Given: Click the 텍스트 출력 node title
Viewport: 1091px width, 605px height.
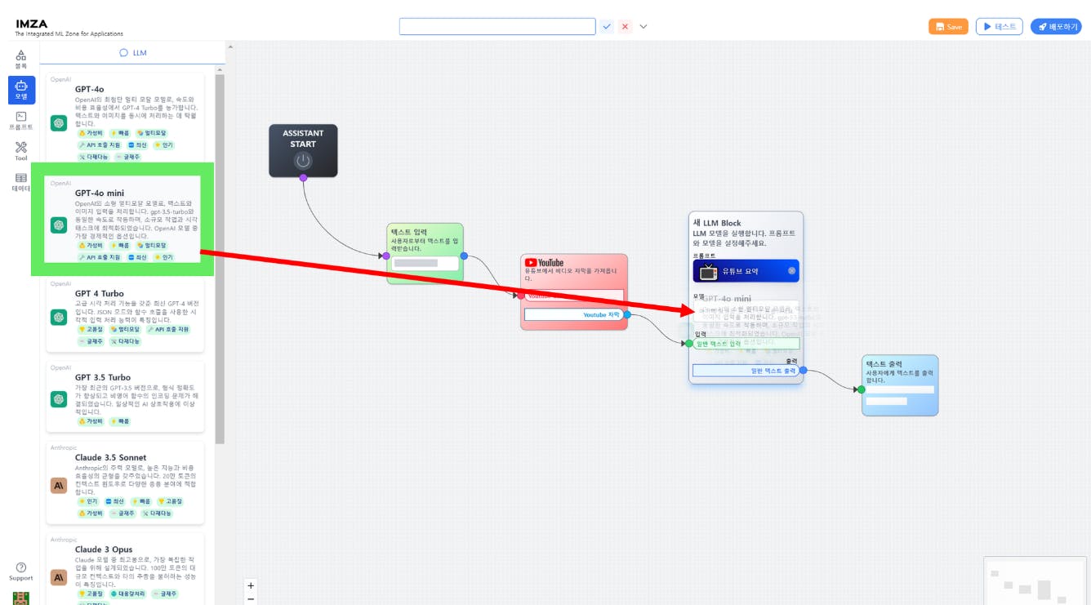Looking at the screenshot, I should [884, 363].
